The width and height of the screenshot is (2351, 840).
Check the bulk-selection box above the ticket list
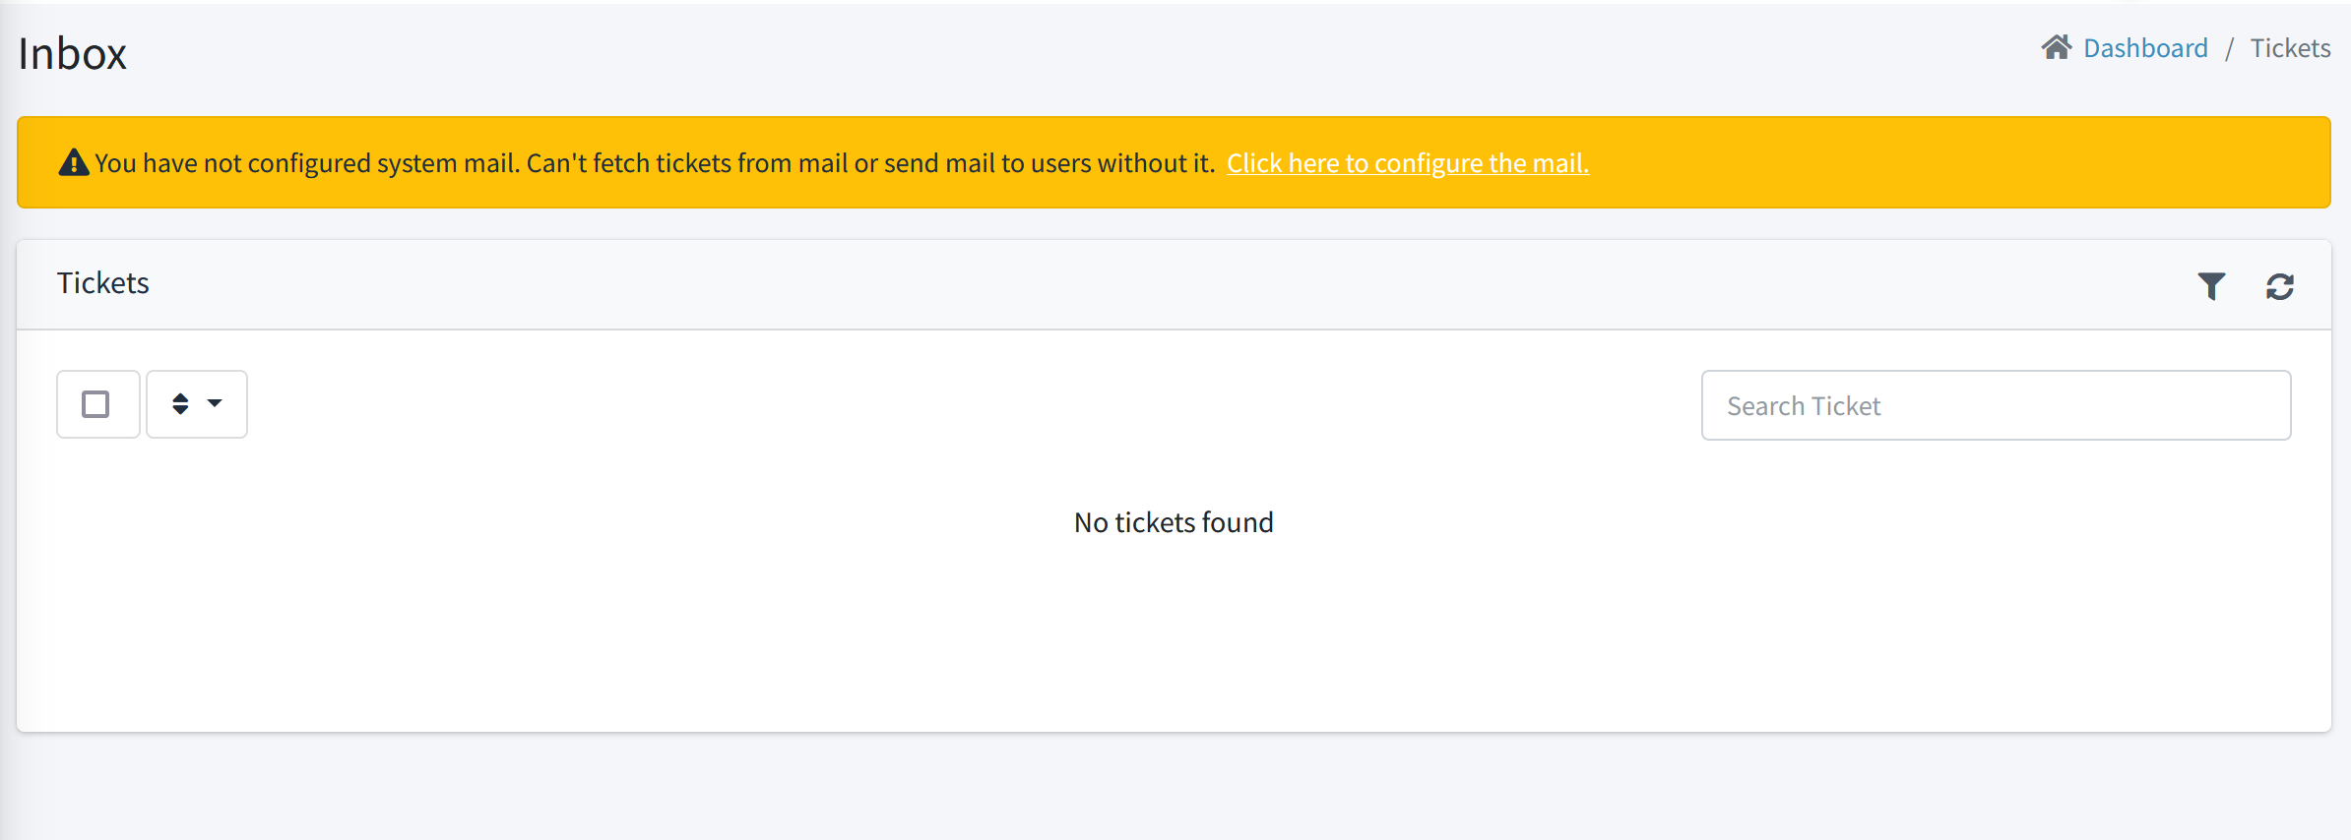pyautogui.click(x=97, y=403)
